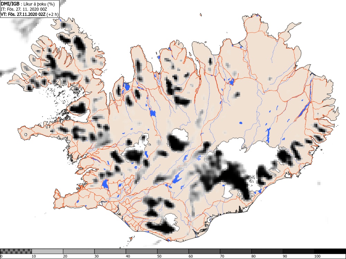
Task: Click the 70-80 percent dark swatch
Action: click(x=235, y=251)
